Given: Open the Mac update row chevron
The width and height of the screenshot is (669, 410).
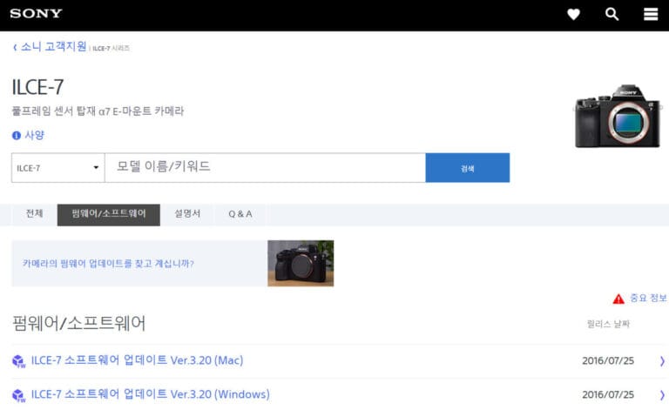Looking at the screenshot, I should (x=662, y=361).
